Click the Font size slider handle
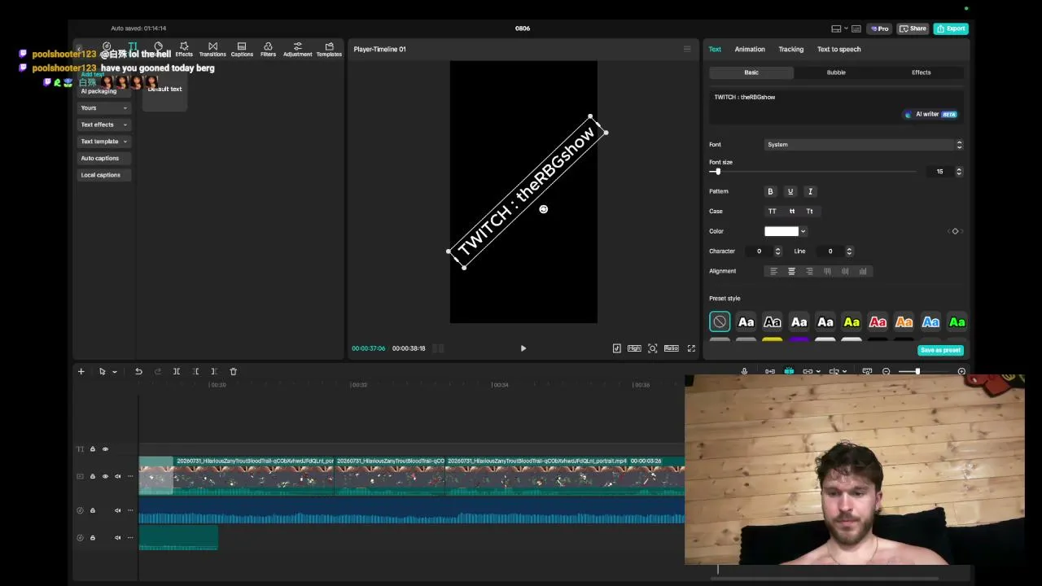The height and width of the screenshot is (586, 1042). point(717,172)
